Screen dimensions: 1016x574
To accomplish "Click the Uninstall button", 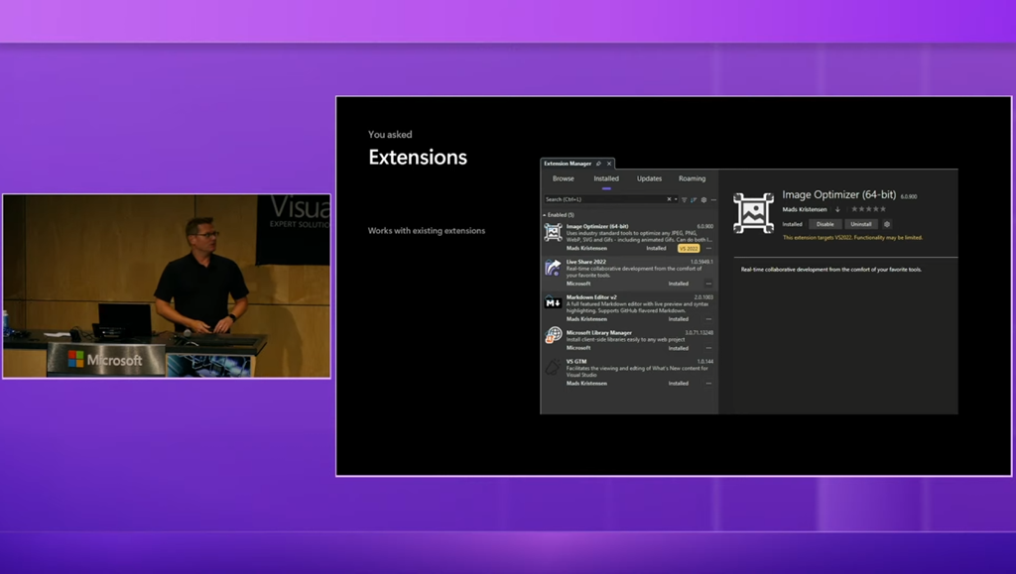I will (x=860, y=224).
